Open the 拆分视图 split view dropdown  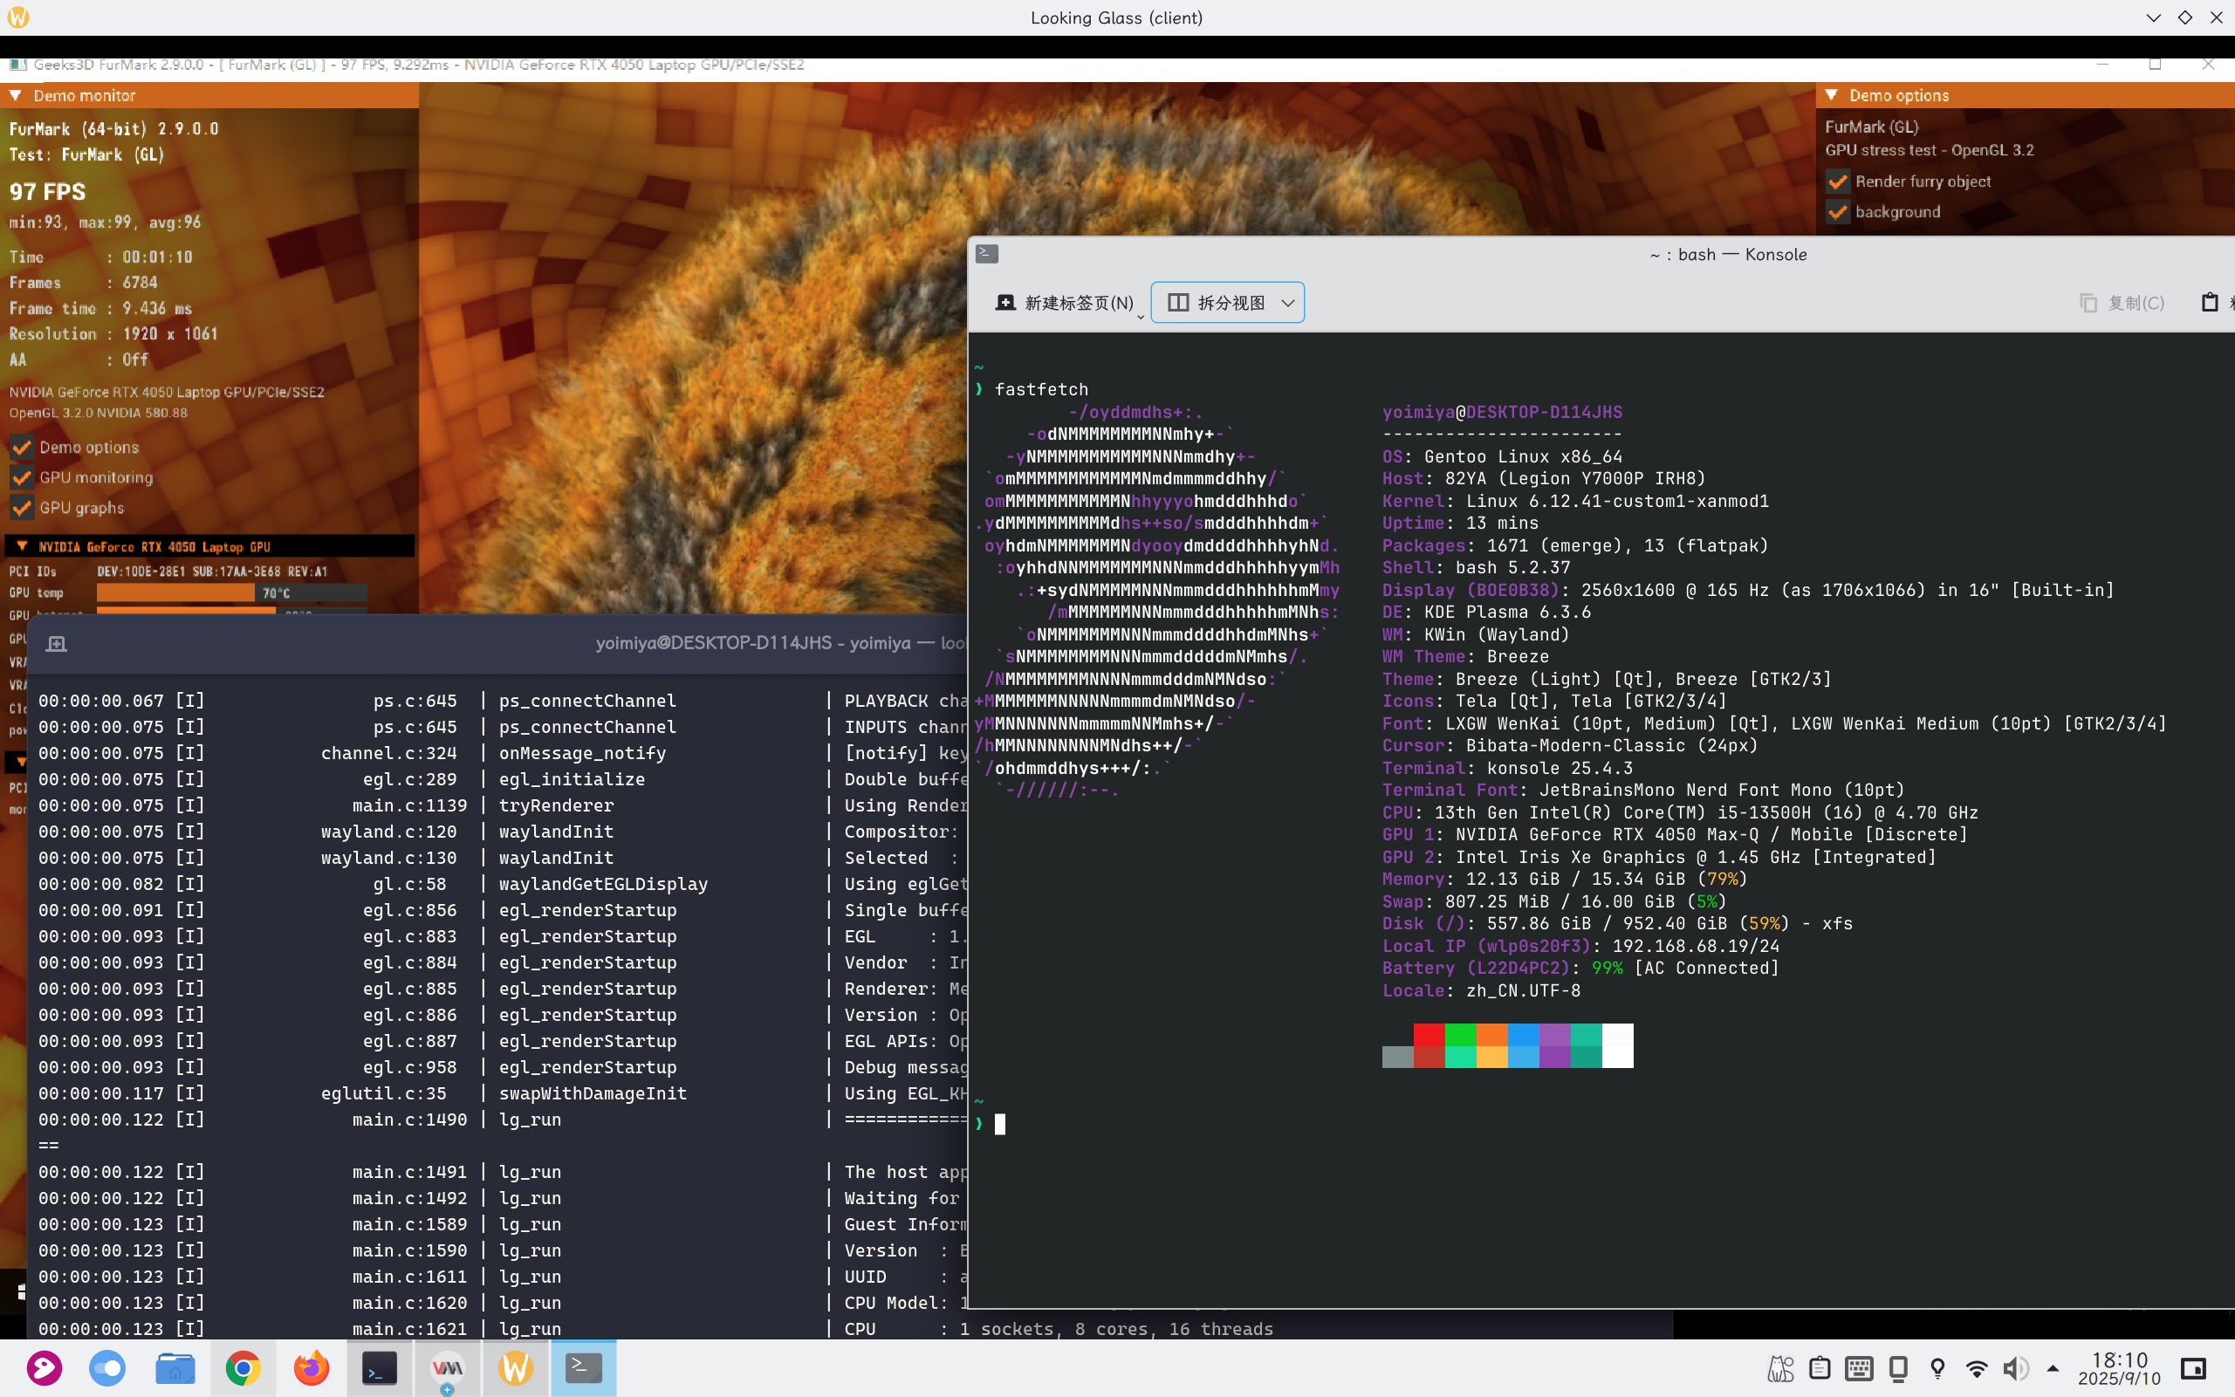click(x=1228, y=303)
